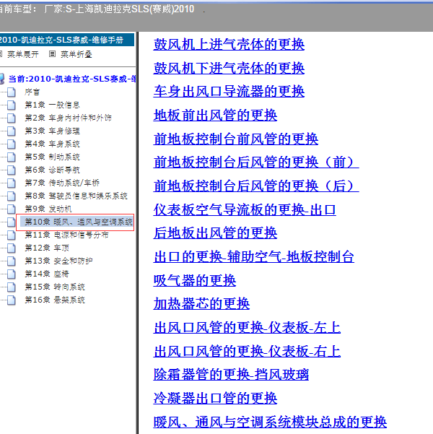The image size is (433, 434).
Task: Click the 2010-凯迪拉克-SLS赛威-维修手册 panel header
Action: [x=66, y=40]
